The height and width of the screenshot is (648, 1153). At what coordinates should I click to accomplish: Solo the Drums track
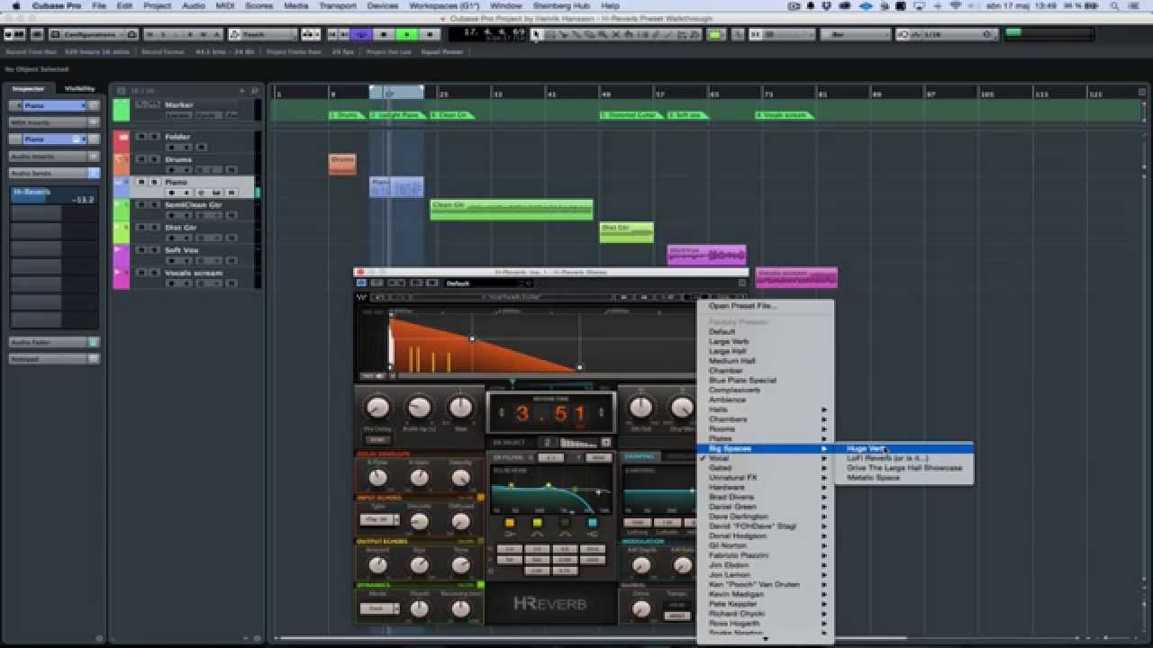pyautogui.click(x=154, y=159)
